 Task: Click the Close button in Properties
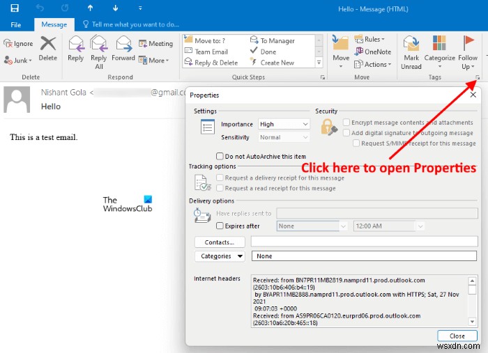(x=457, y=336)
